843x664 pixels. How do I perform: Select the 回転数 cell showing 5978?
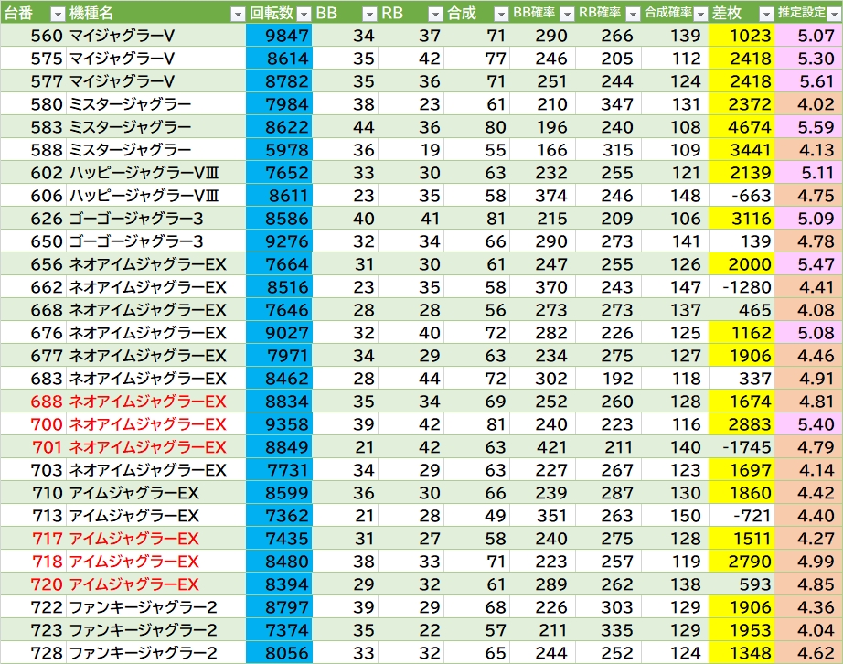coord(279,150)
